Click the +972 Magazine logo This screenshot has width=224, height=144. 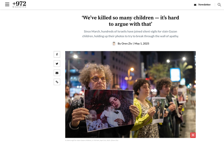click(x=19, y=5)
